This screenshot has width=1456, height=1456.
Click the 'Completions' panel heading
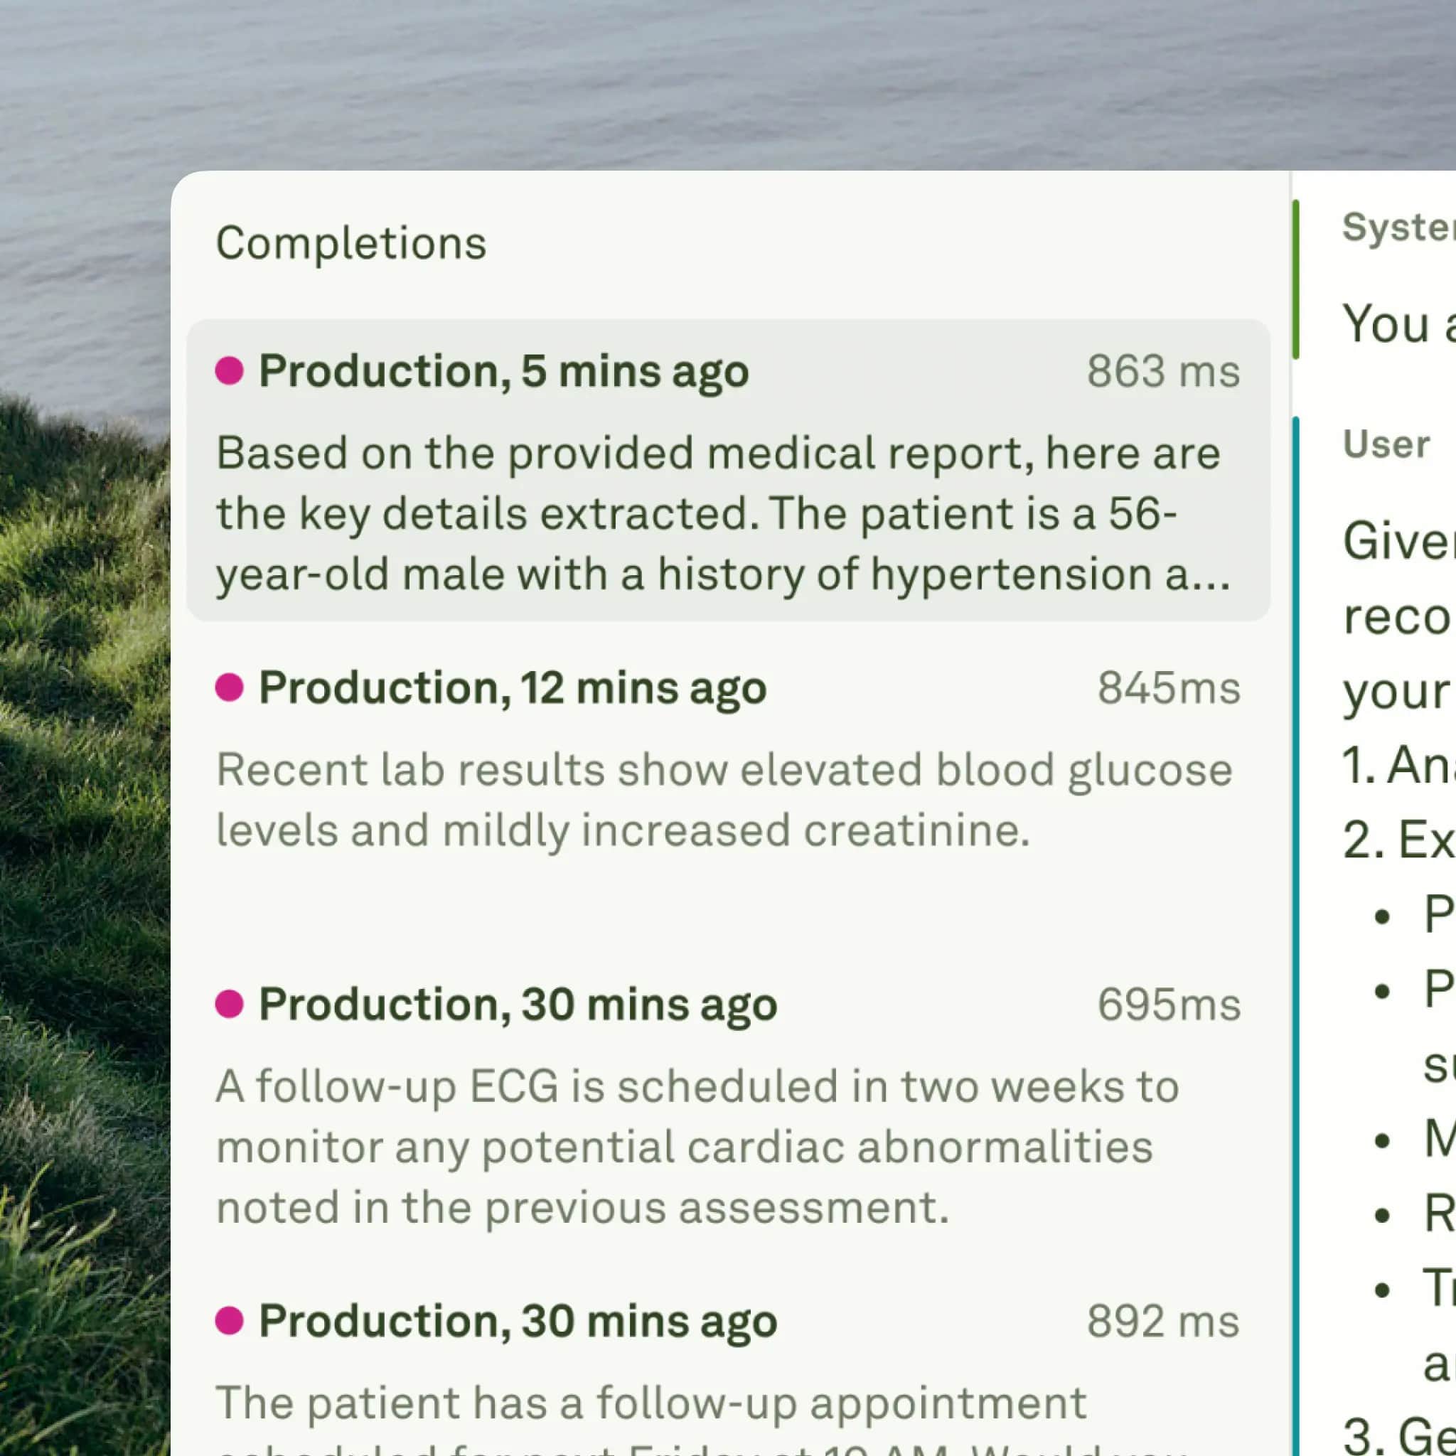click(x=351, y=243)
